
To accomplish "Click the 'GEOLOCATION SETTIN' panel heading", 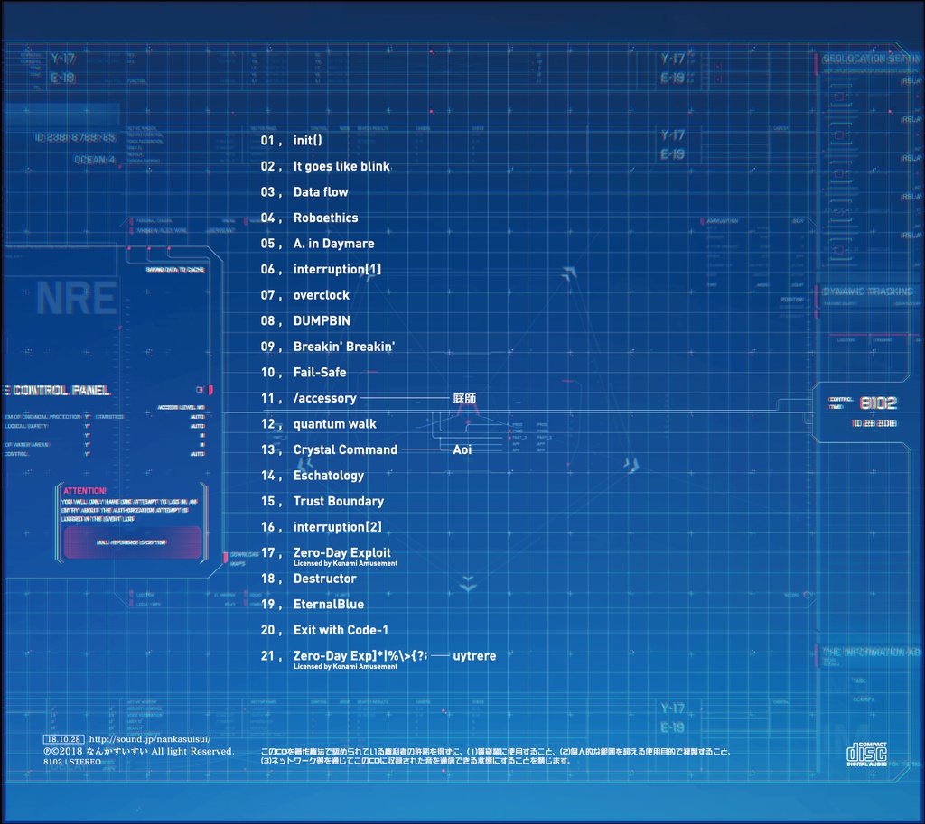I will [872, 59].
